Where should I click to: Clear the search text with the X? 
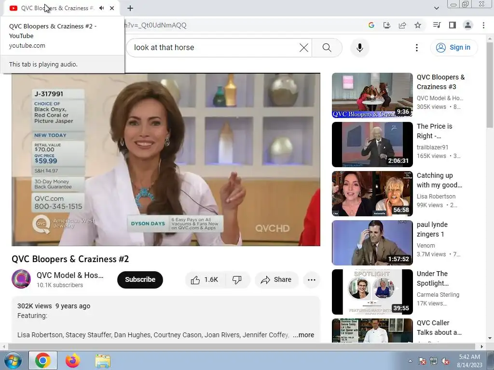click(304, 48)
